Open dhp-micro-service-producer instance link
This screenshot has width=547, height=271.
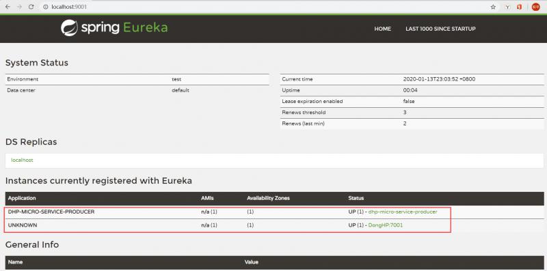(x=403, y=212)
